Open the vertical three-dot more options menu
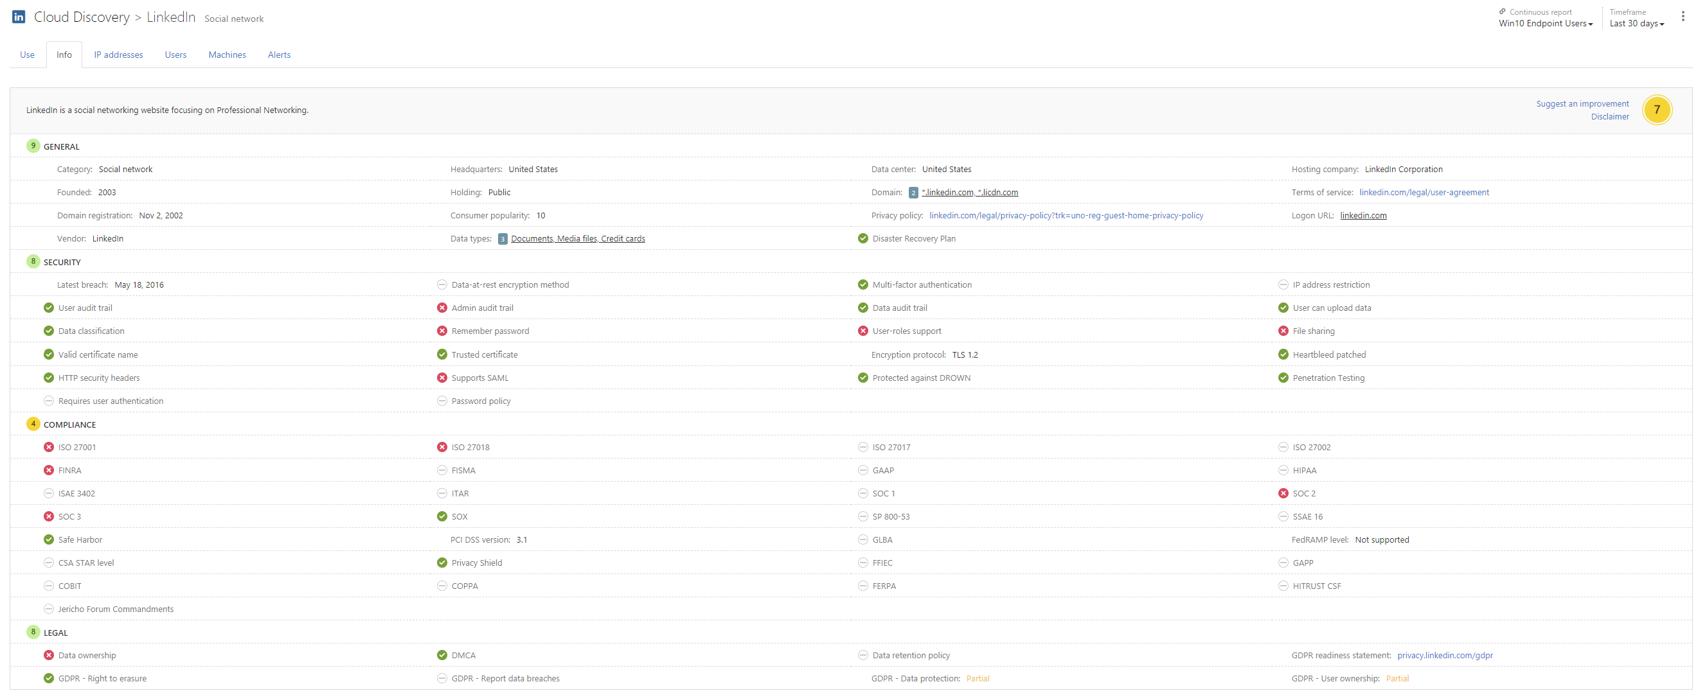 1682,17
